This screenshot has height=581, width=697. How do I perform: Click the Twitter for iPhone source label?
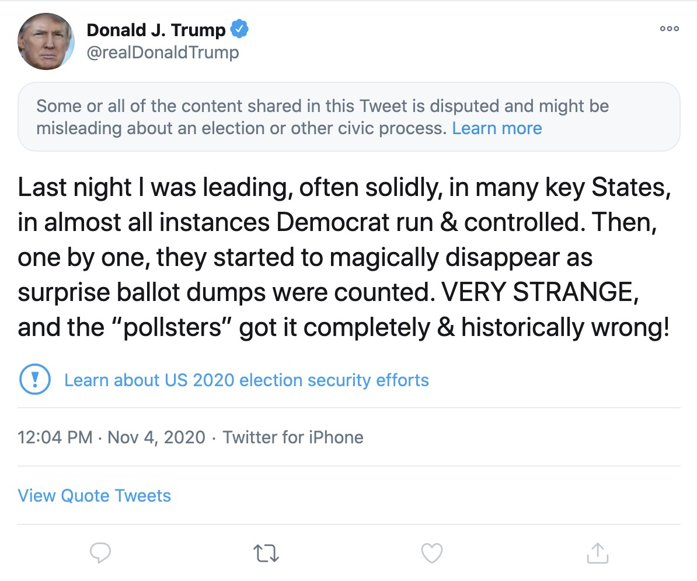tap(293, 437)
